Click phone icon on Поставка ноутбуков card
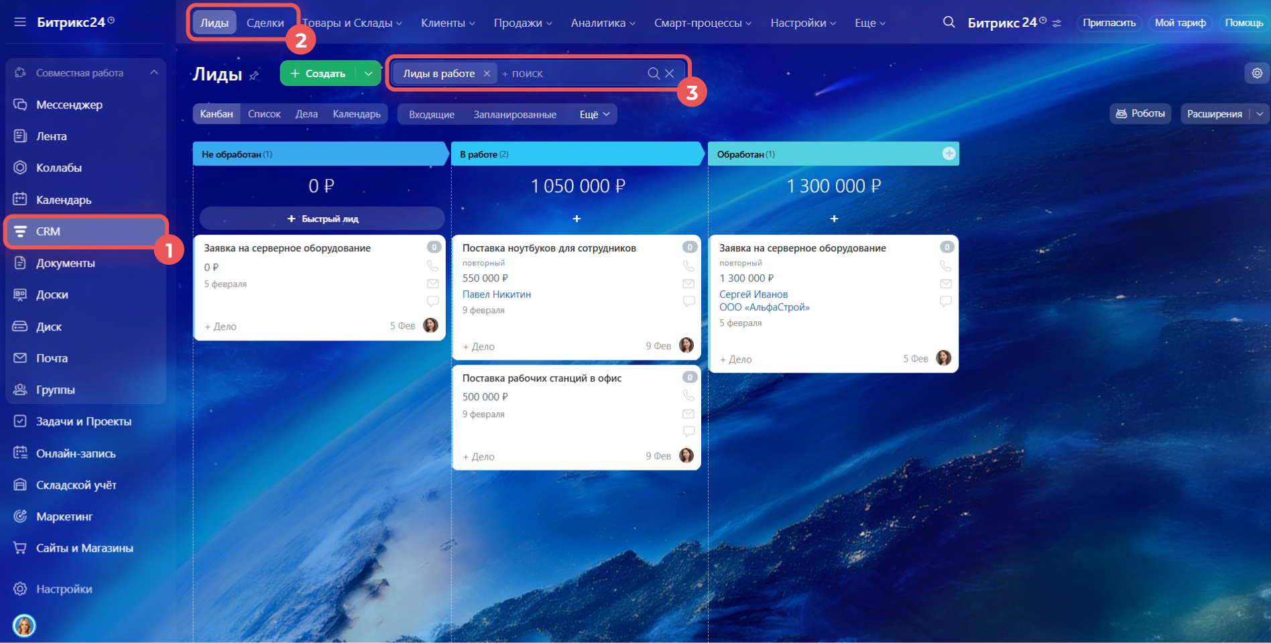The height and width of the screenshot is (643, 1271). point(688,266)
